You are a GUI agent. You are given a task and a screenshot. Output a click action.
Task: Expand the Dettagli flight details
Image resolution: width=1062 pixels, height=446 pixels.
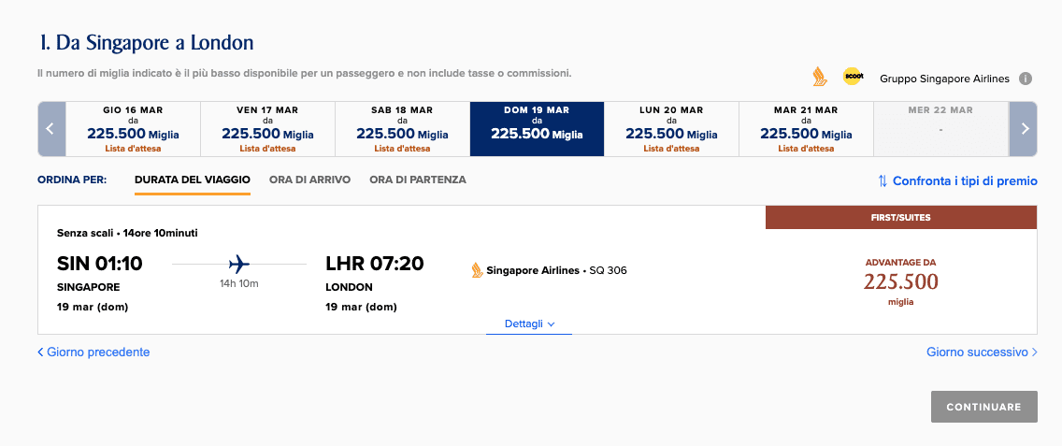(529, 324)
